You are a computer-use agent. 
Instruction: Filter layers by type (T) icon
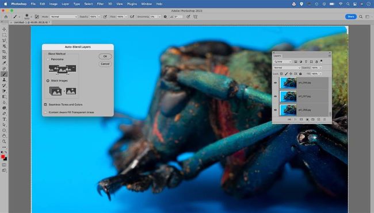306,61
